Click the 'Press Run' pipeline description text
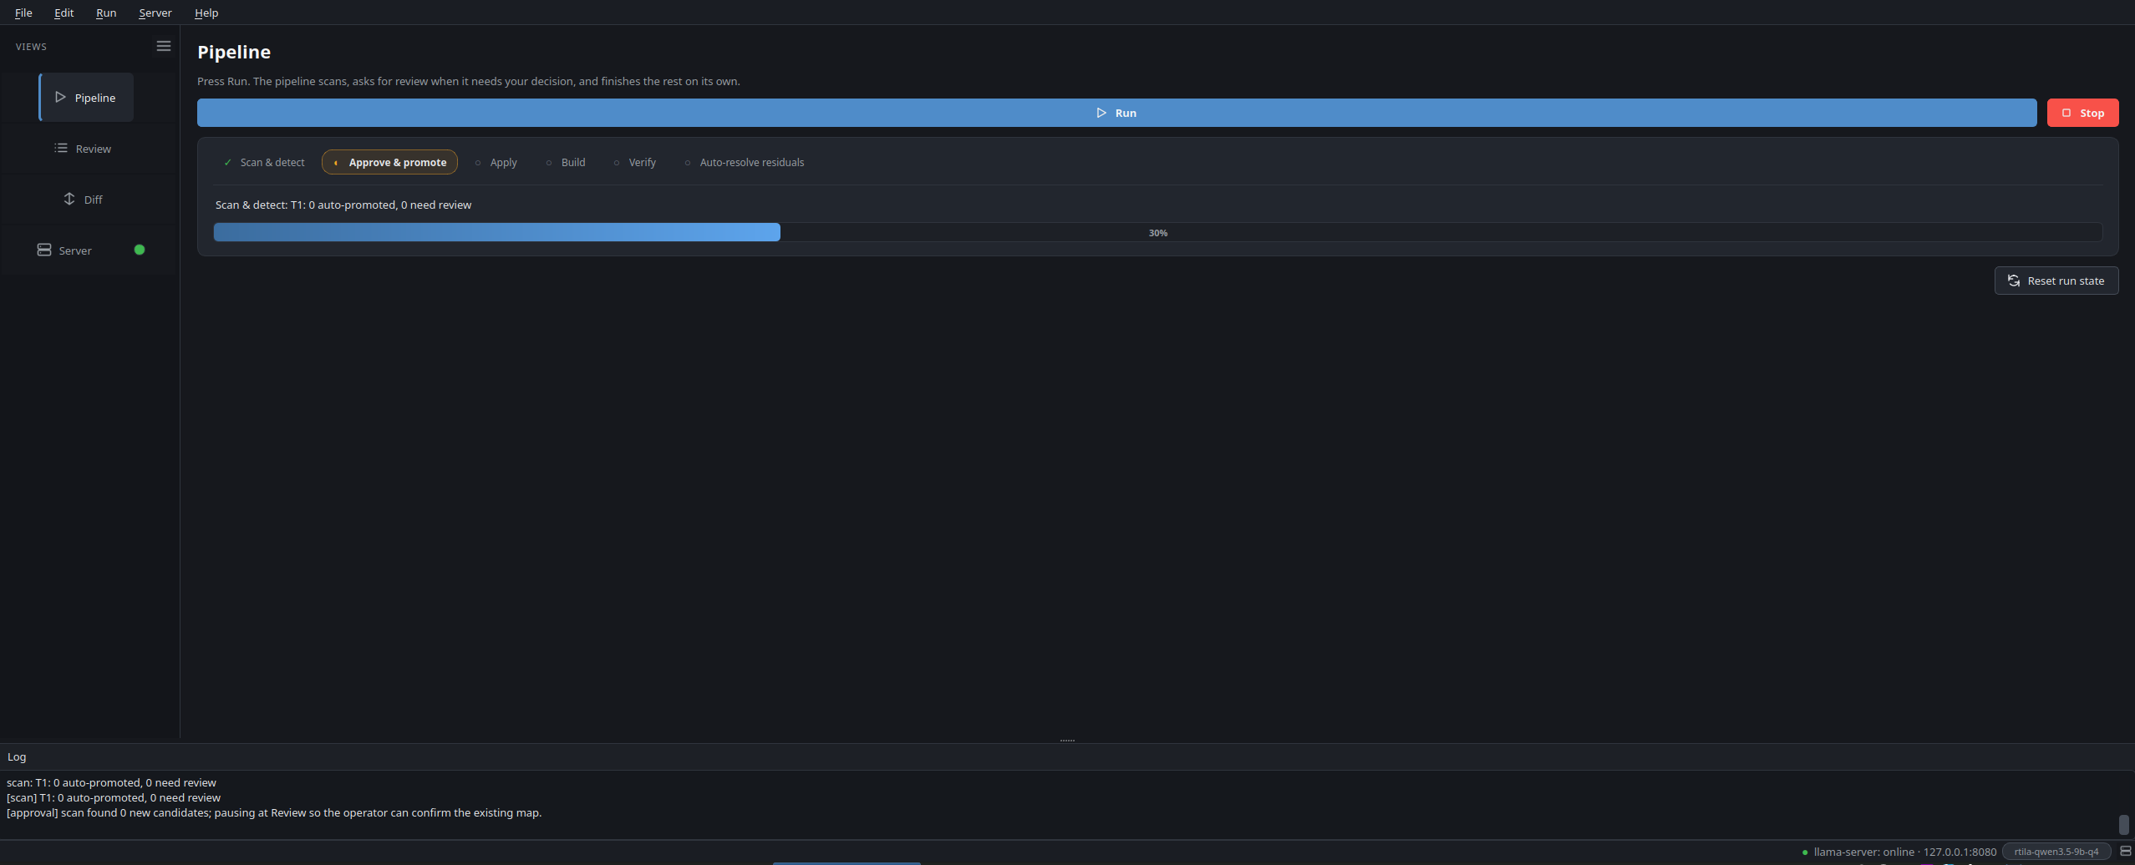The image size is (2135, 865). point(469,81)
